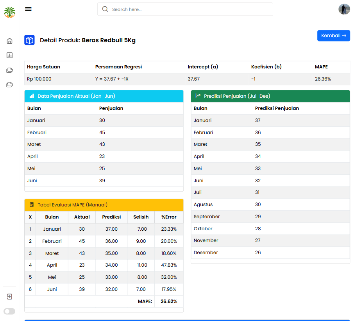The width and height of the screenshot is (354, 321).
Task: Select 'Juni' row in Data Penjualan Aktual table
Action: pos(104,181)
